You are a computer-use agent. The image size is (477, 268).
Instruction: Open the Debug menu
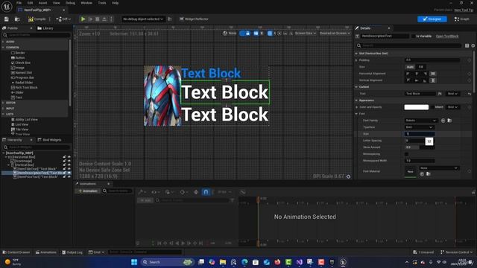pyautogui.click(x=70, y=3)
